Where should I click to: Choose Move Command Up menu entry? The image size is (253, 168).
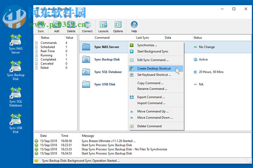[x=156, y=111]
